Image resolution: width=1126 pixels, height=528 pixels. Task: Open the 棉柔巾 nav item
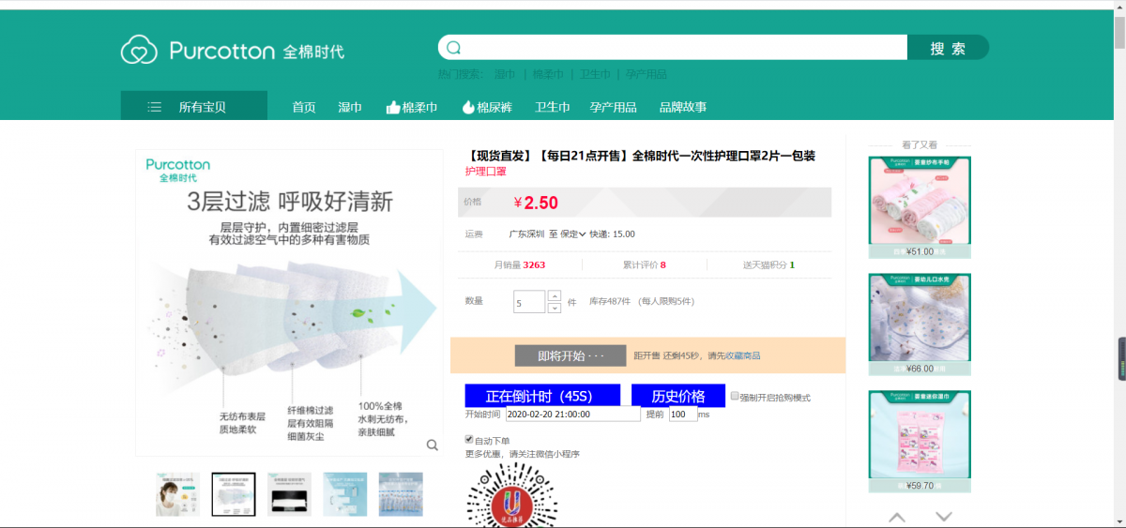coord(412,107)
